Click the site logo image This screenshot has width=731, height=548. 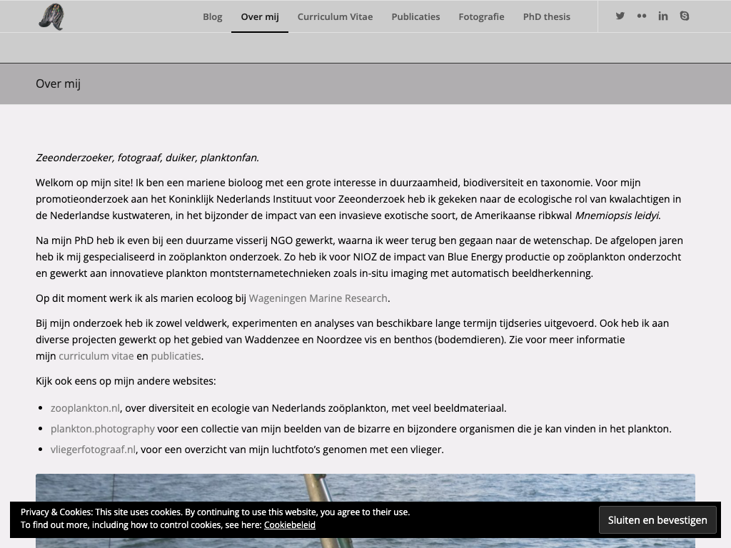pyautogui.click(x=51, y=16)
